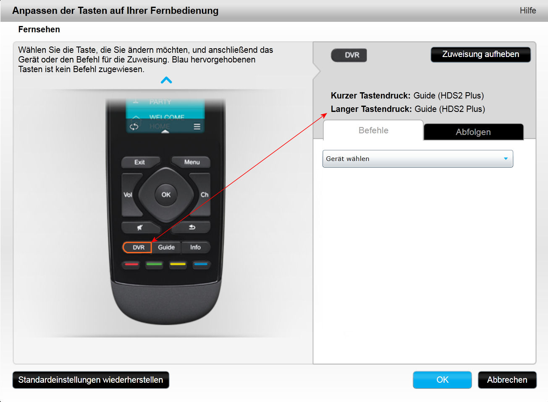Select the Exit button on the remote
The image size is (548, 402).
[140, 162]
